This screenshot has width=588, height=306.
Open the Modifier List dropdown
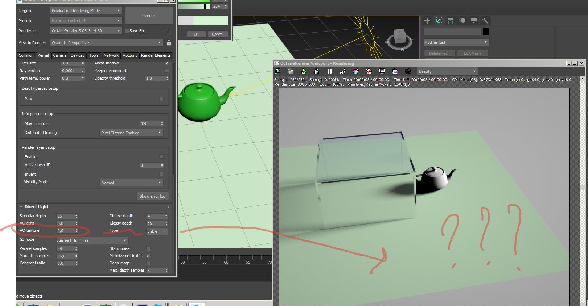tap(456, 42)
